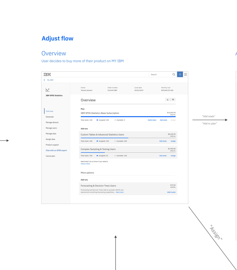Click Available: 150 under Complex Sampling
The width and height of the screenshot is (237, 270).
pyautogui.click(x=121, y=156)
